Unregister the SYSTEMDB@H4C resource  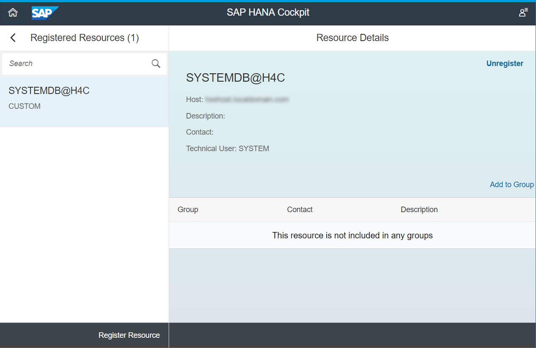pos(505,63)
